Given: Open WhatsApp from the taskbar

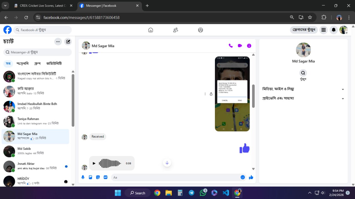Looking at the screenshot, I should pyautogui.click(x=203, y=193).
